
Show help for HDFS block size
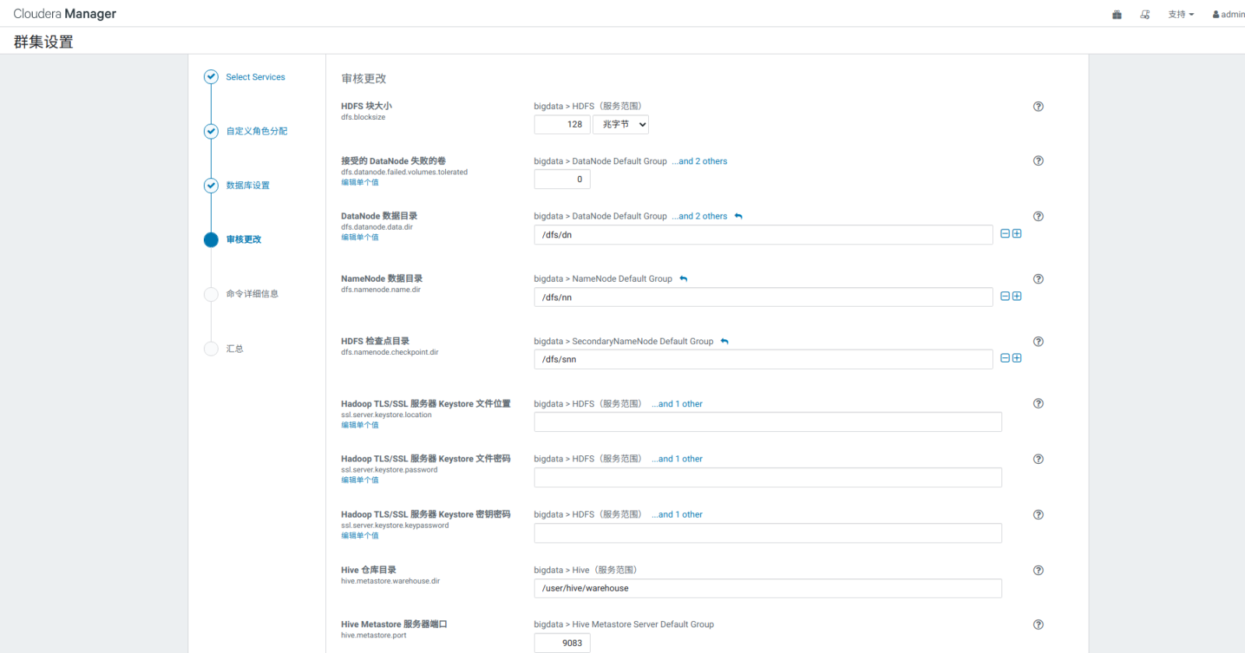point(1038,107)
